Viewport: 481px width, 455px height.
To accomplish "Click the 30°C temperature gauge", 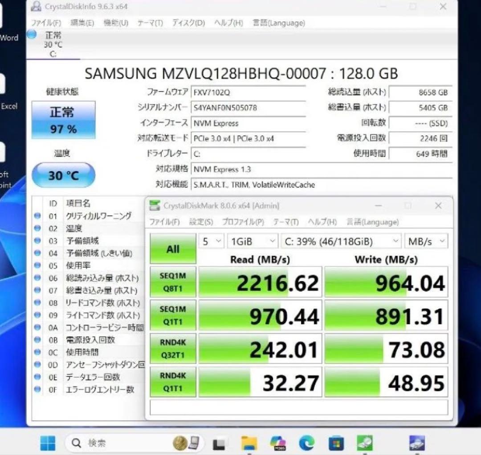I will (63, 175).
